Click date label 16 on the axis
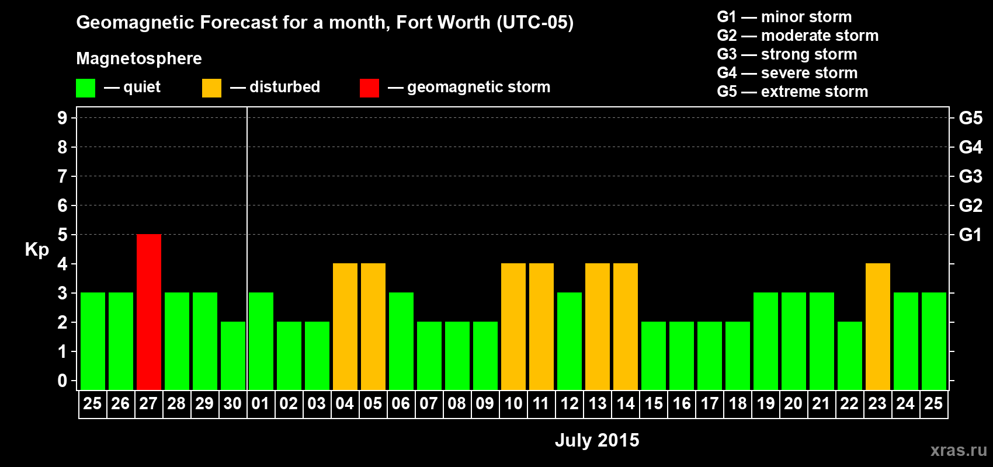 click(x=682, y=404)
